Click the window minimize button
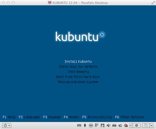Viewport: 156px width, 129px height. pos(8,3)
